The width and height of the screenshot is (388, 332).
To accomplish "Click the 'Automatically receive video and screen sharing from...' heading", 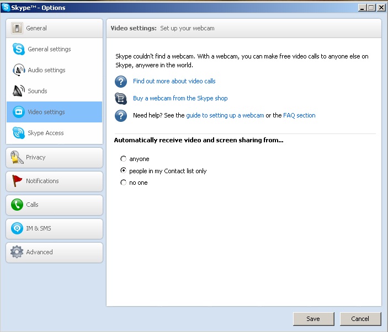I will point(199,140).
